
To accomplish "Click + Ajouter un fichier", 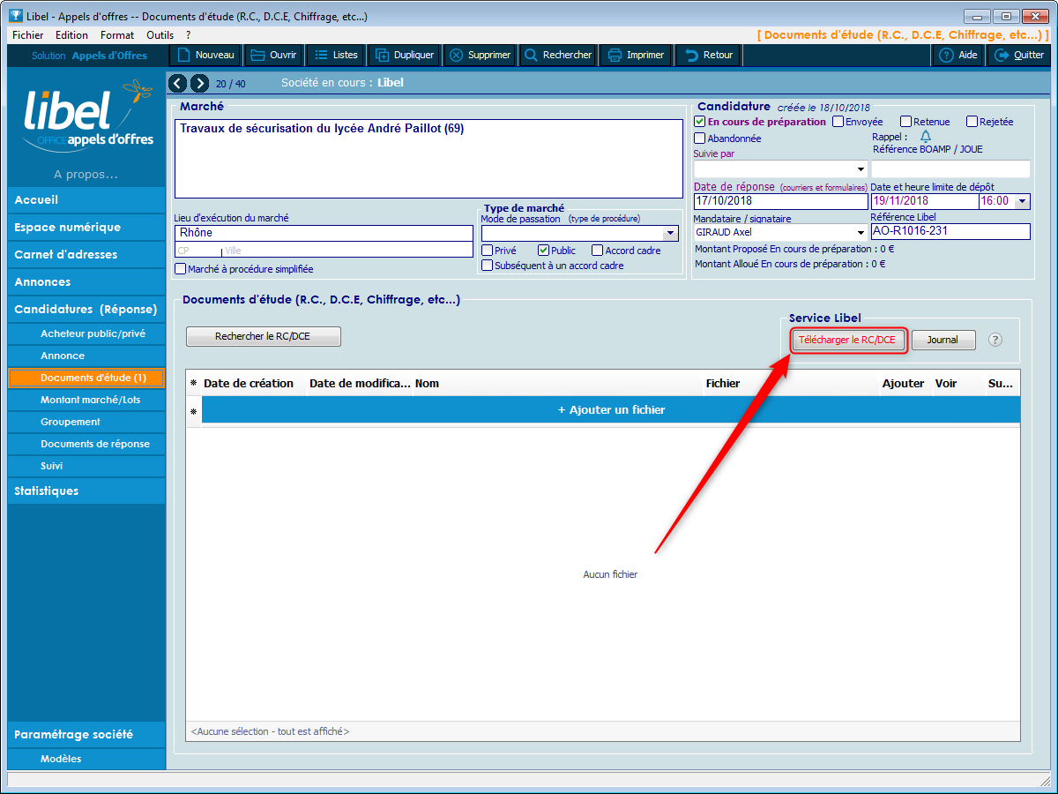I will pyautogui.click(x=611, y=410).
